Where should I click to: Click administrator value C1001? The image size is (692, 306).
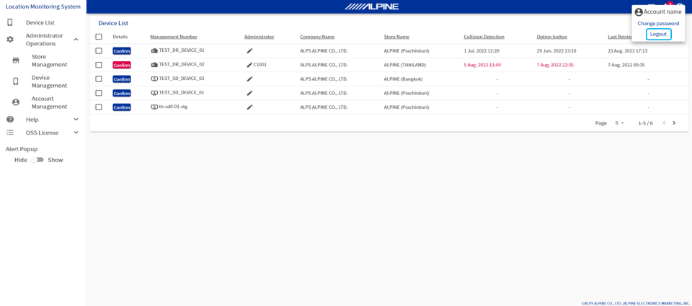[x=260, y=65]
